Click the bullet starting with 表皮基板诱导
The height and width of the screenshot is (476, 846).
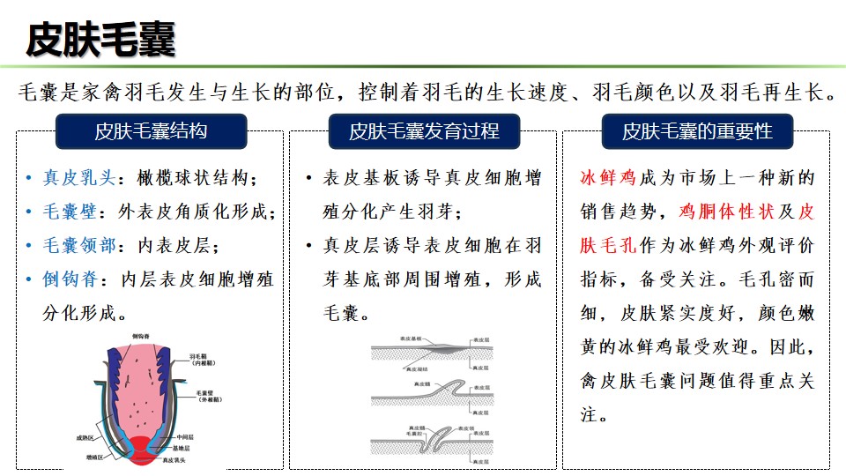click(423, 195)
